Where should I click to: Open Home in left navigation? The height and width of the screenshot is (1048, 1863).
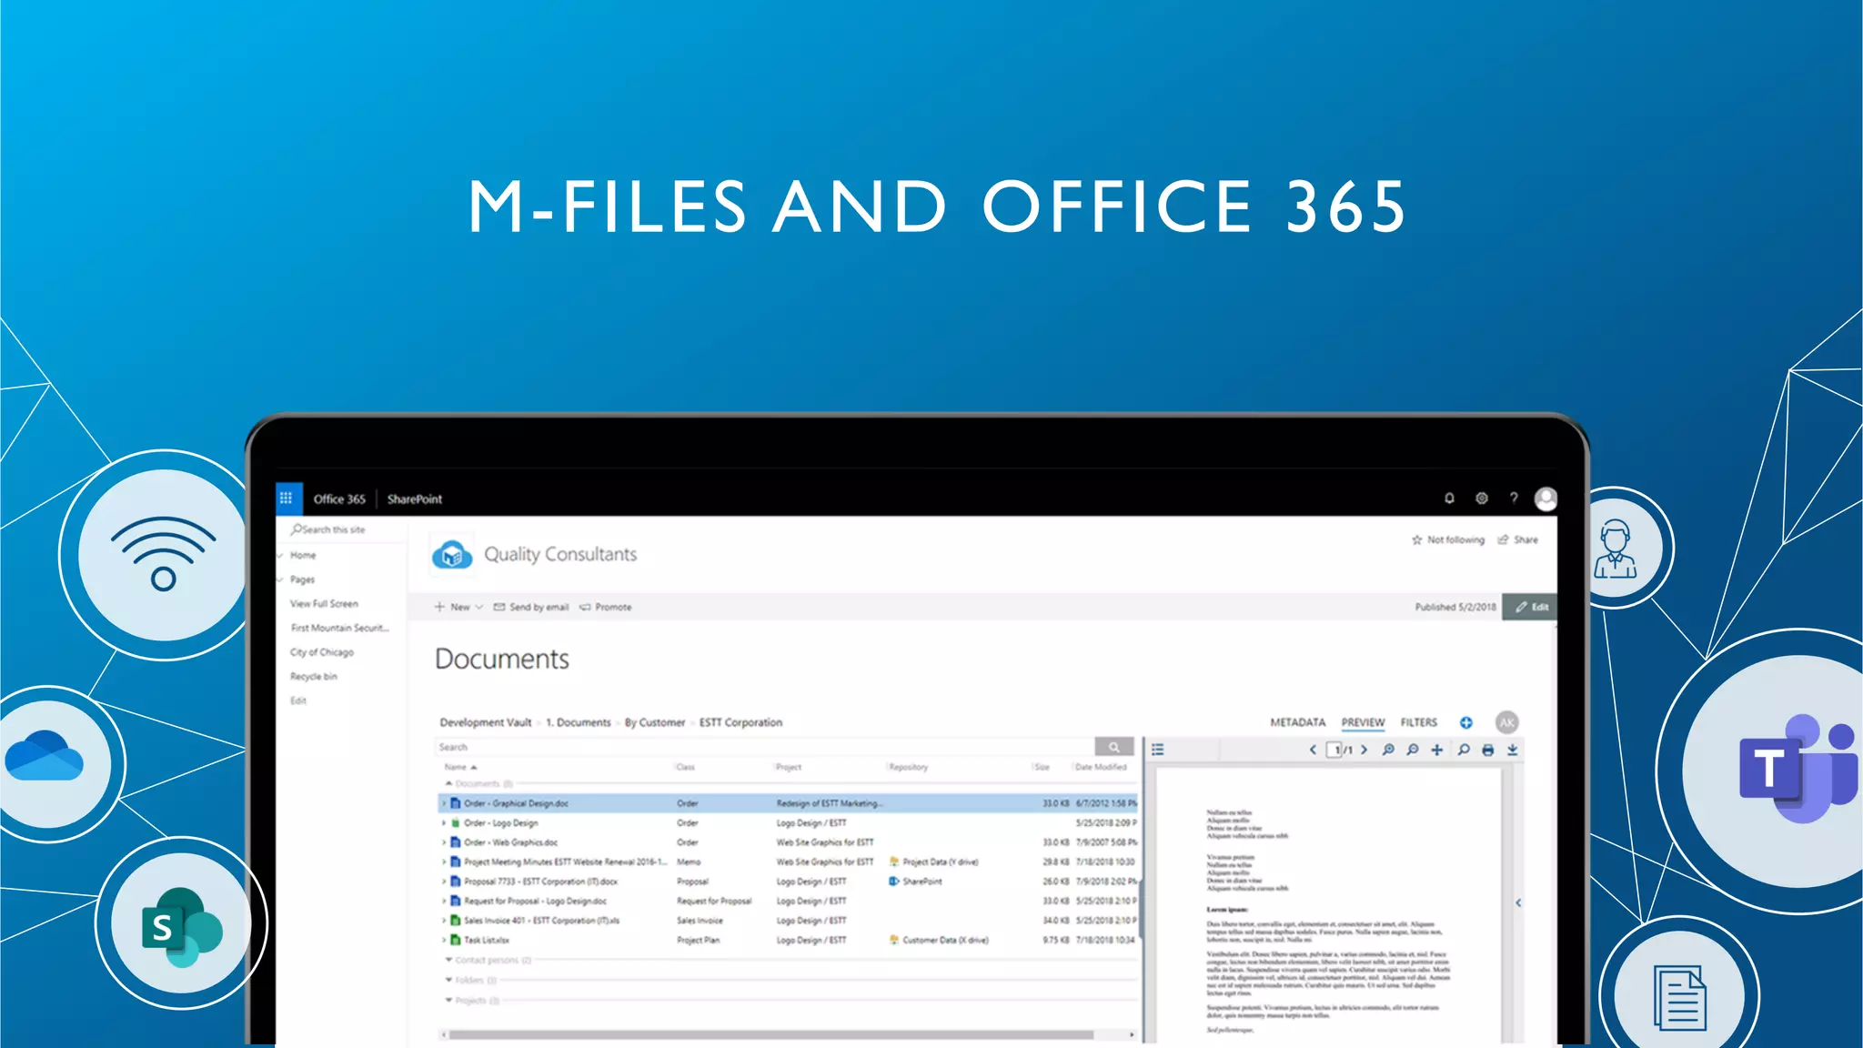click(x=303, y=555)
